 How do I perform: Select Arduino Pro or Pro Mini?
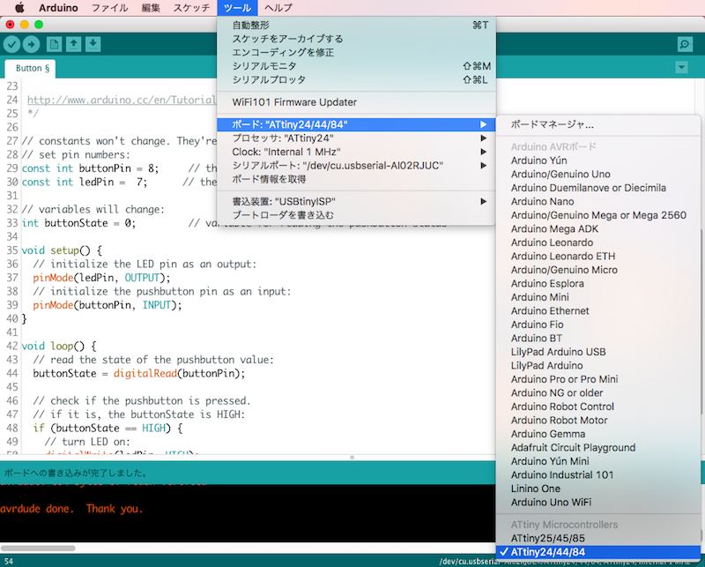point(598,379)
